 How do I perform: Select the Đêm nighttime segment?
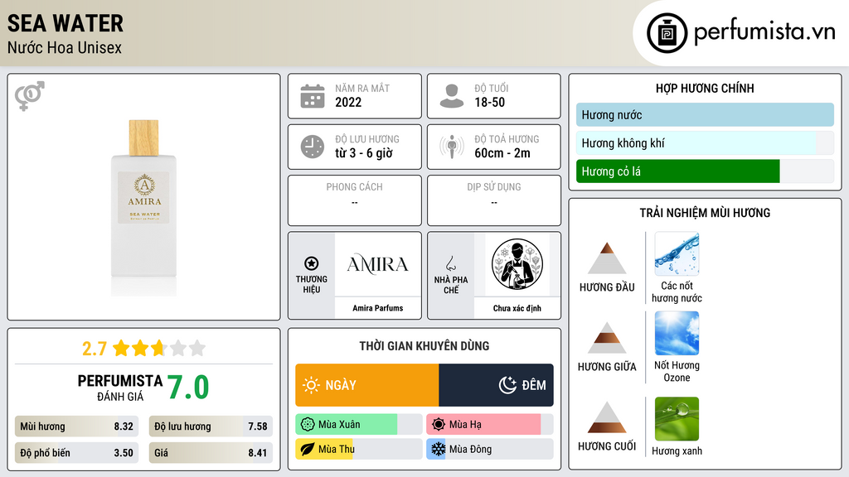point(496,385)
